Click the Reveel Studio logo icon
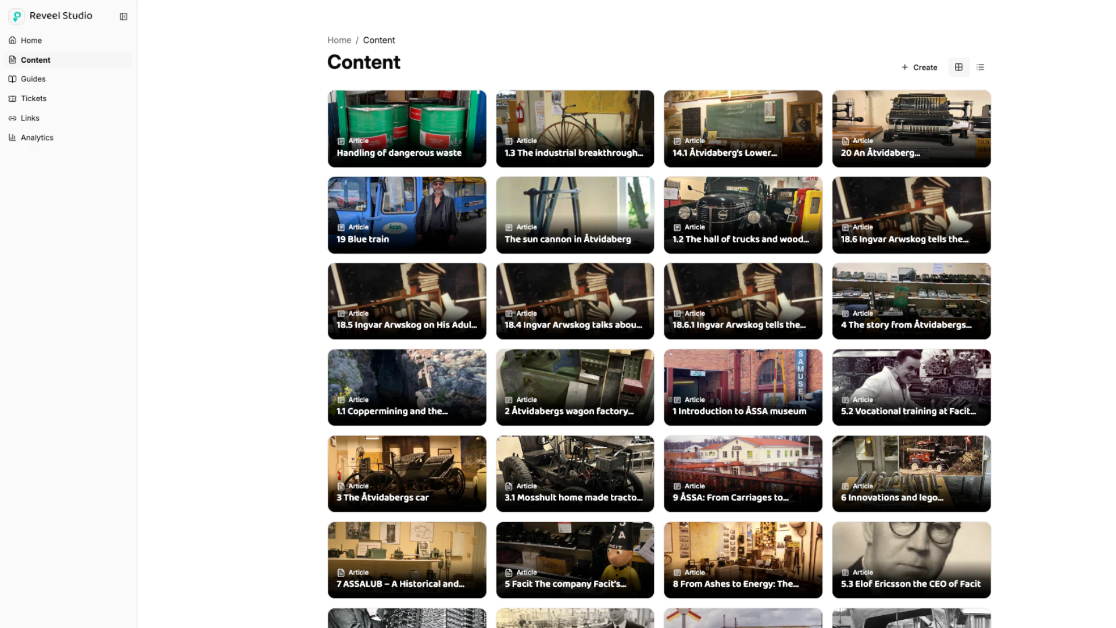 tap(17, 16)
